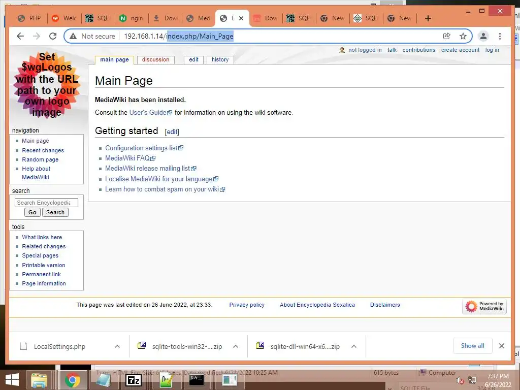Image resolution: width=520 pixels, height=390 pixels.
Task: Open Recent changes in navigation
Action: point(43,150)
